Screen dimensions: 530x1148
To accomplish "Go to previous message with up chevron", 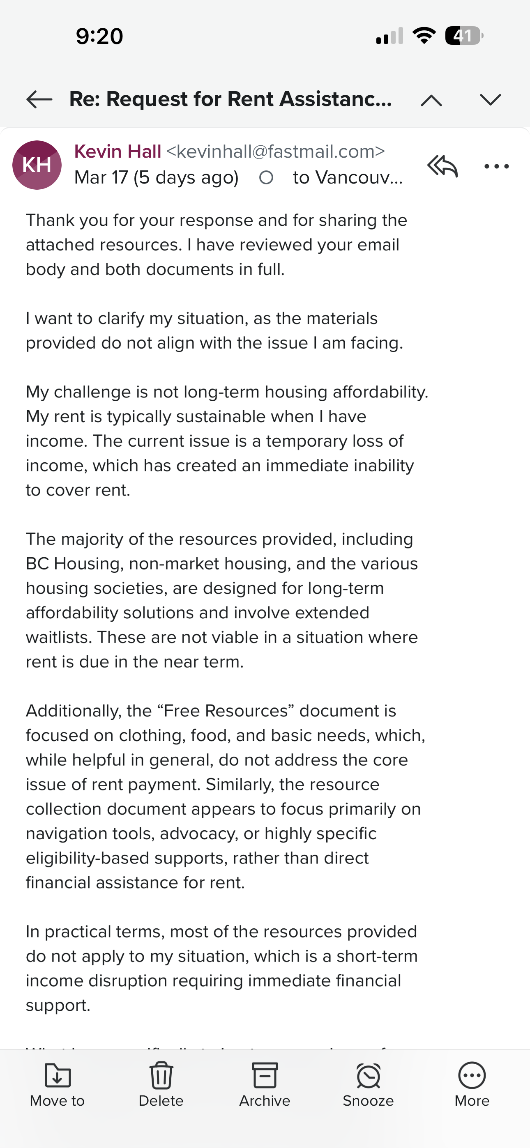I will point(431,100).
